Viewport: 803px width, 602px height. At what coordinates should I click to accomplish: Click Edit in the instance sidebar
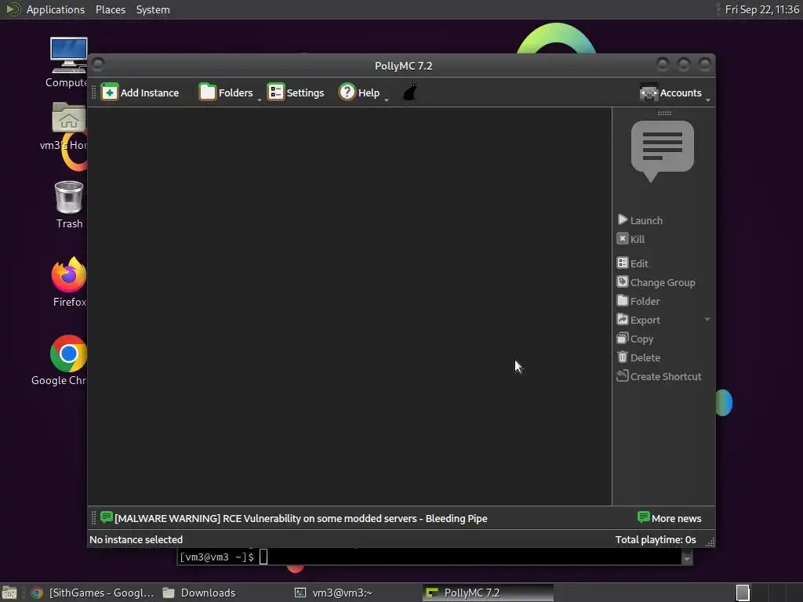point(633,263)
